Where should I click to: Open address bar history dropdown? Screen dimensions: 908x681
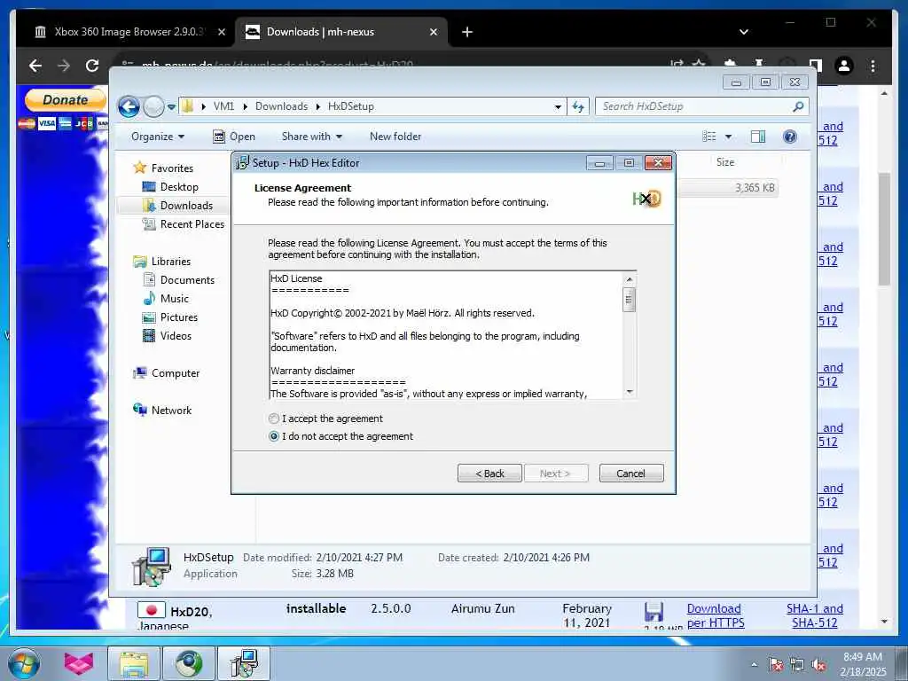click(558, 106)
